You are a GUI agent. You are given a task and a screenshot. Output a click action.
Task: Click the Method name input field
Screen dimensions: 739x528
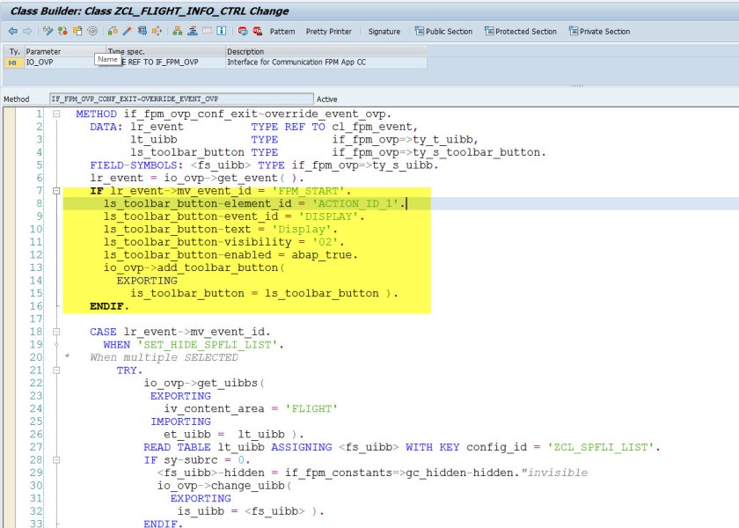(x=180, y=99)
